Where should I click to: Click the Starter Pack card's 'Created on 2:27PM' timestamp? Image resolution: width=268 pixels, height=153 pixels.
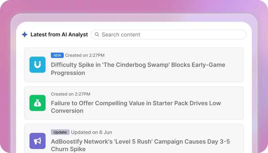[70, 94]
